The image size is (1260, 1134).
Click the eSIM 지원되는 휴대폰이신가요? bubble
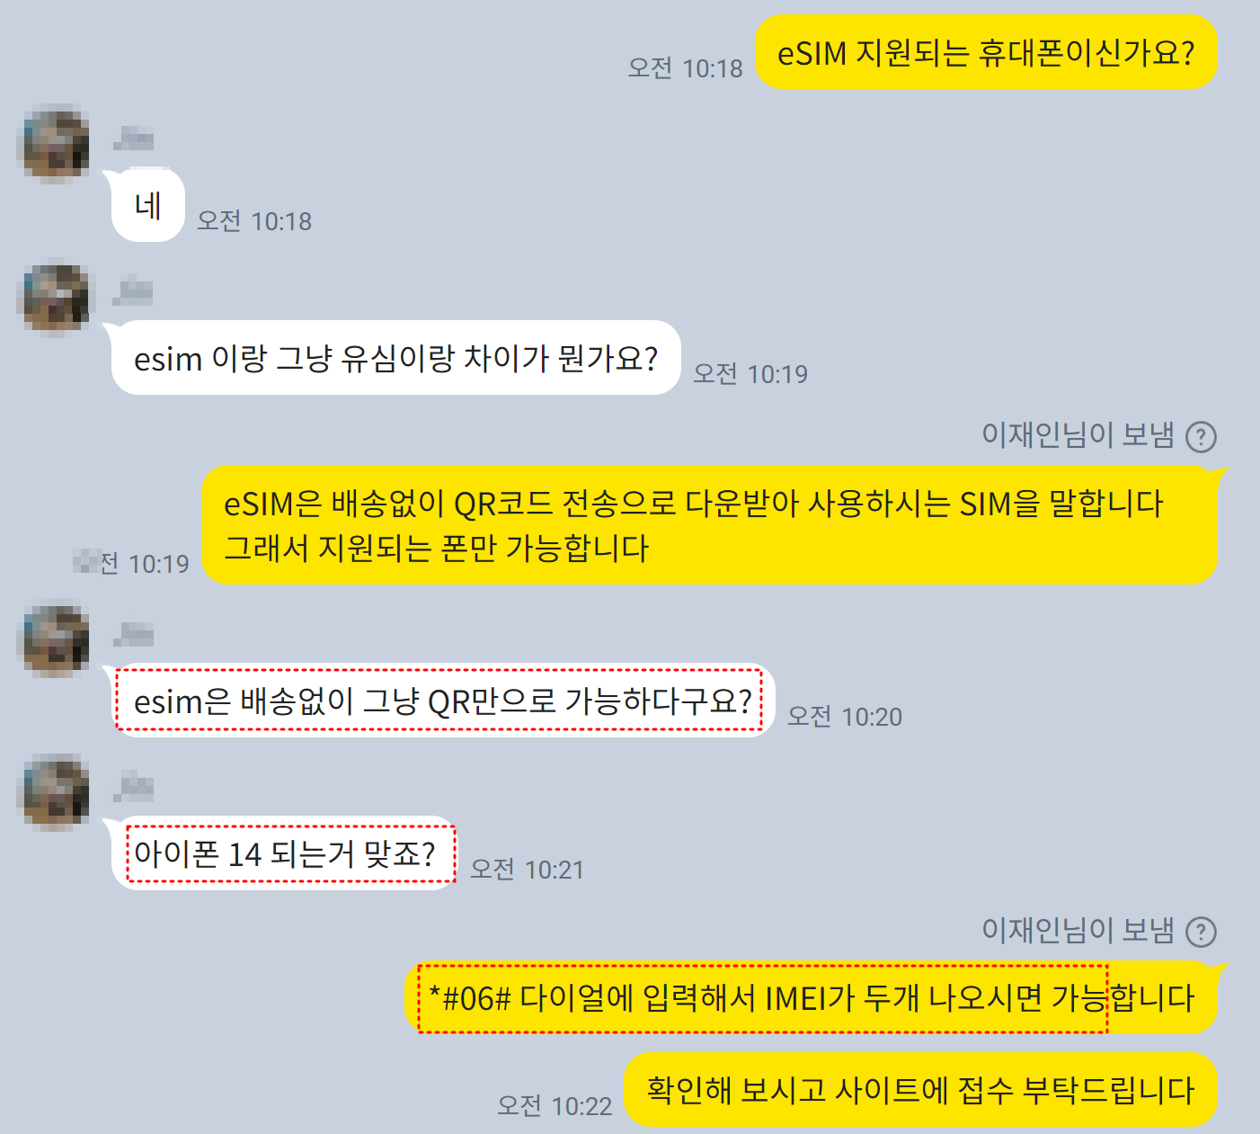[986, 52]
